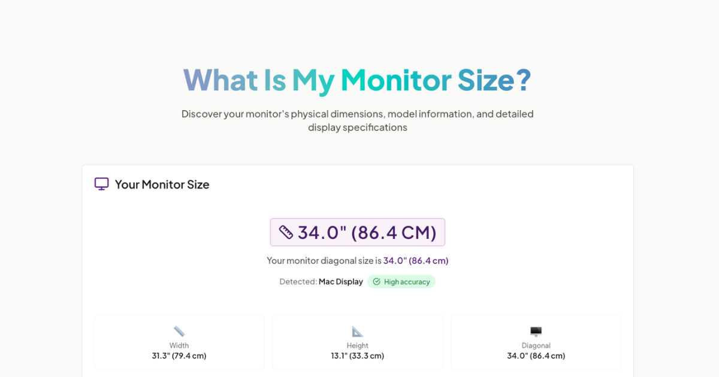Click the ruler icon inside the size badge

pyautogui.click(x=286, y=232)
